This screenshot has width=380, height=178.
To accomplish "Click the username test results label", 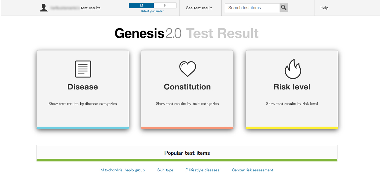I will tap(75, 8).
